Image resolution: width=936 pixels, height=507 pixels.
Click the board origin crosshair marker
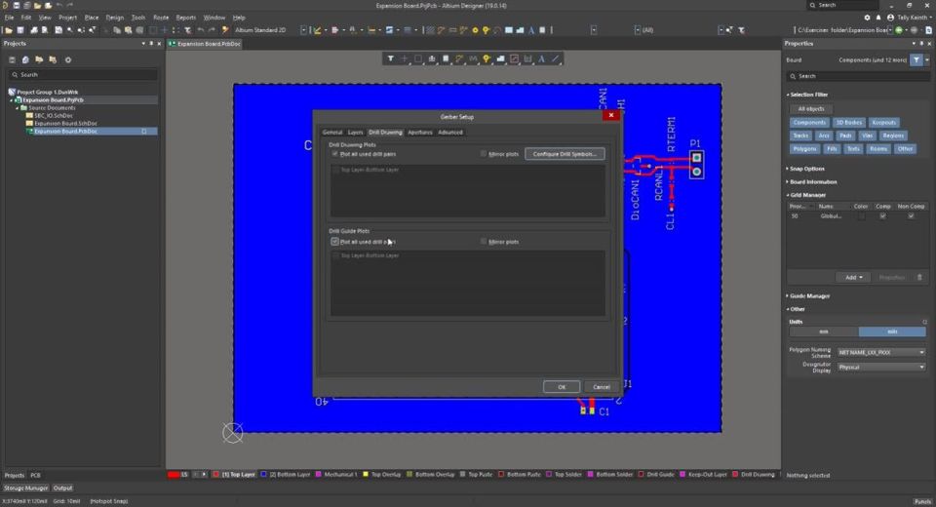click(233, 432)
